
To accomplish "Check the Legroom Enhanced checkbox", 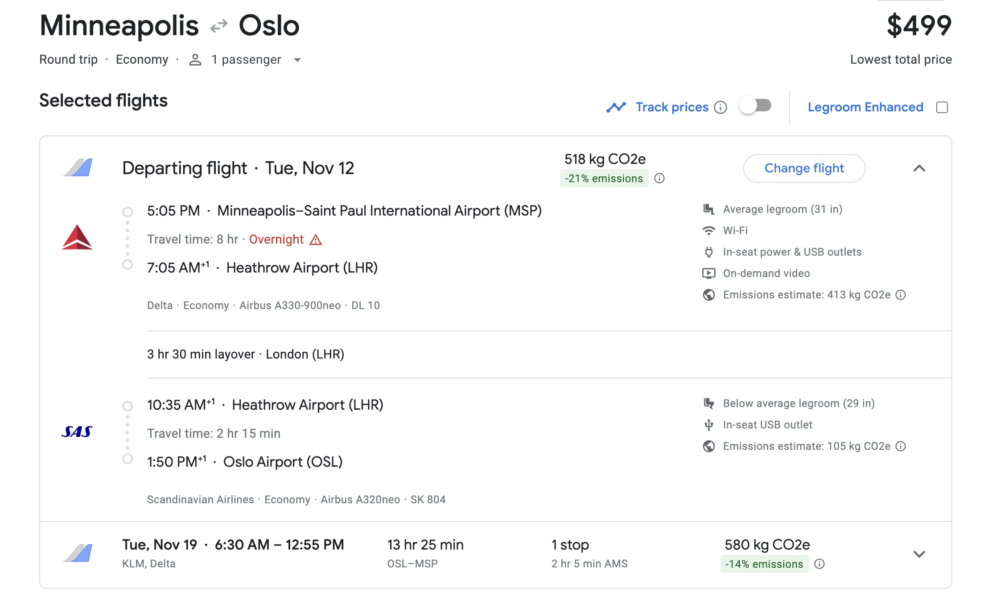I will tap(942, 107).
